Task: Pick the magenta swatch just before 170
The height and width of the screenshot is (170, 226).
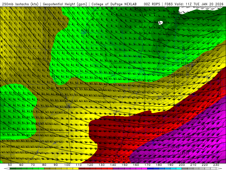Action: click(x=145, y=169)
